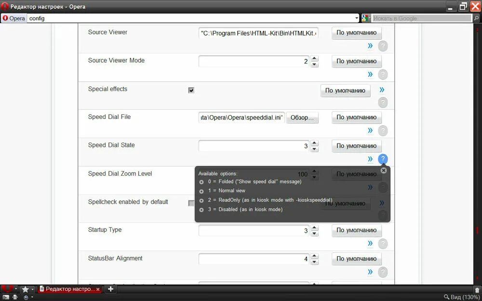Increase Startup Type value with up arrow
Viewport: 482px width, 301px height.
click(314, 228)
